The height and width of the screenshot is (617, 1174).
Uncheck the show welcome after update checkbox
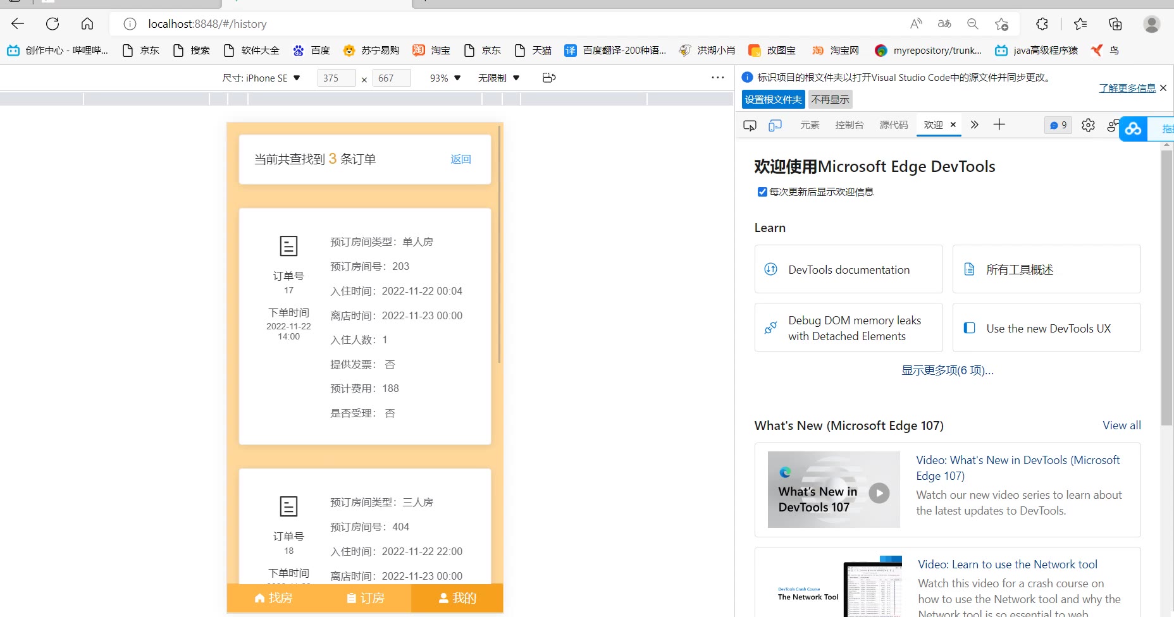pos(762,192)
